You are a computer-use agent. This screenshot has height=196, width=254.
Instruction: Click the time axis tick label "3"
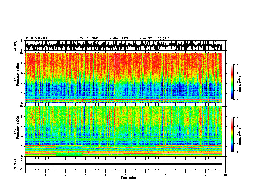click(x=85, y=175)
